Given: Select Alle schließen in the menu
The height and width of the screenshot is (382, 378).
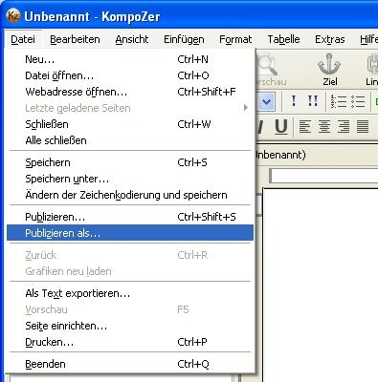Looking at the screenshot, I should point(130,140).
